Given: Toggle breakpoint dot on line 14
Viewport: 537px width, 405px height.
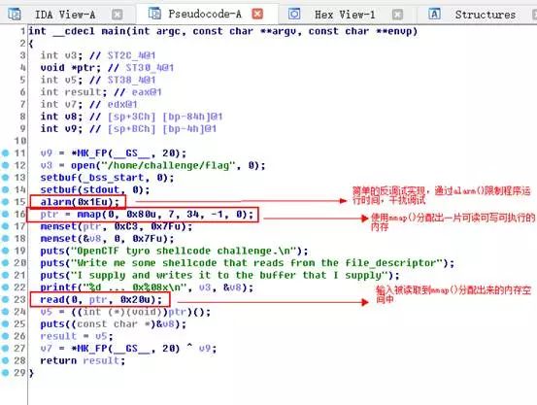Looking at the screenshot, I should tap(5, 189).
